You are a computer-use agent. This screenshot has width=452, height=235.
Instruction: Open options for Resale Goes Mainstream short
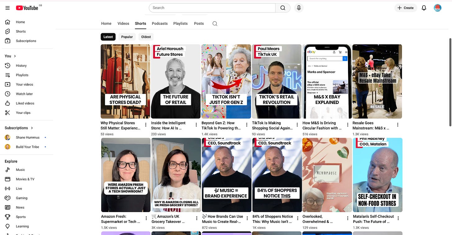coord(398,125)
